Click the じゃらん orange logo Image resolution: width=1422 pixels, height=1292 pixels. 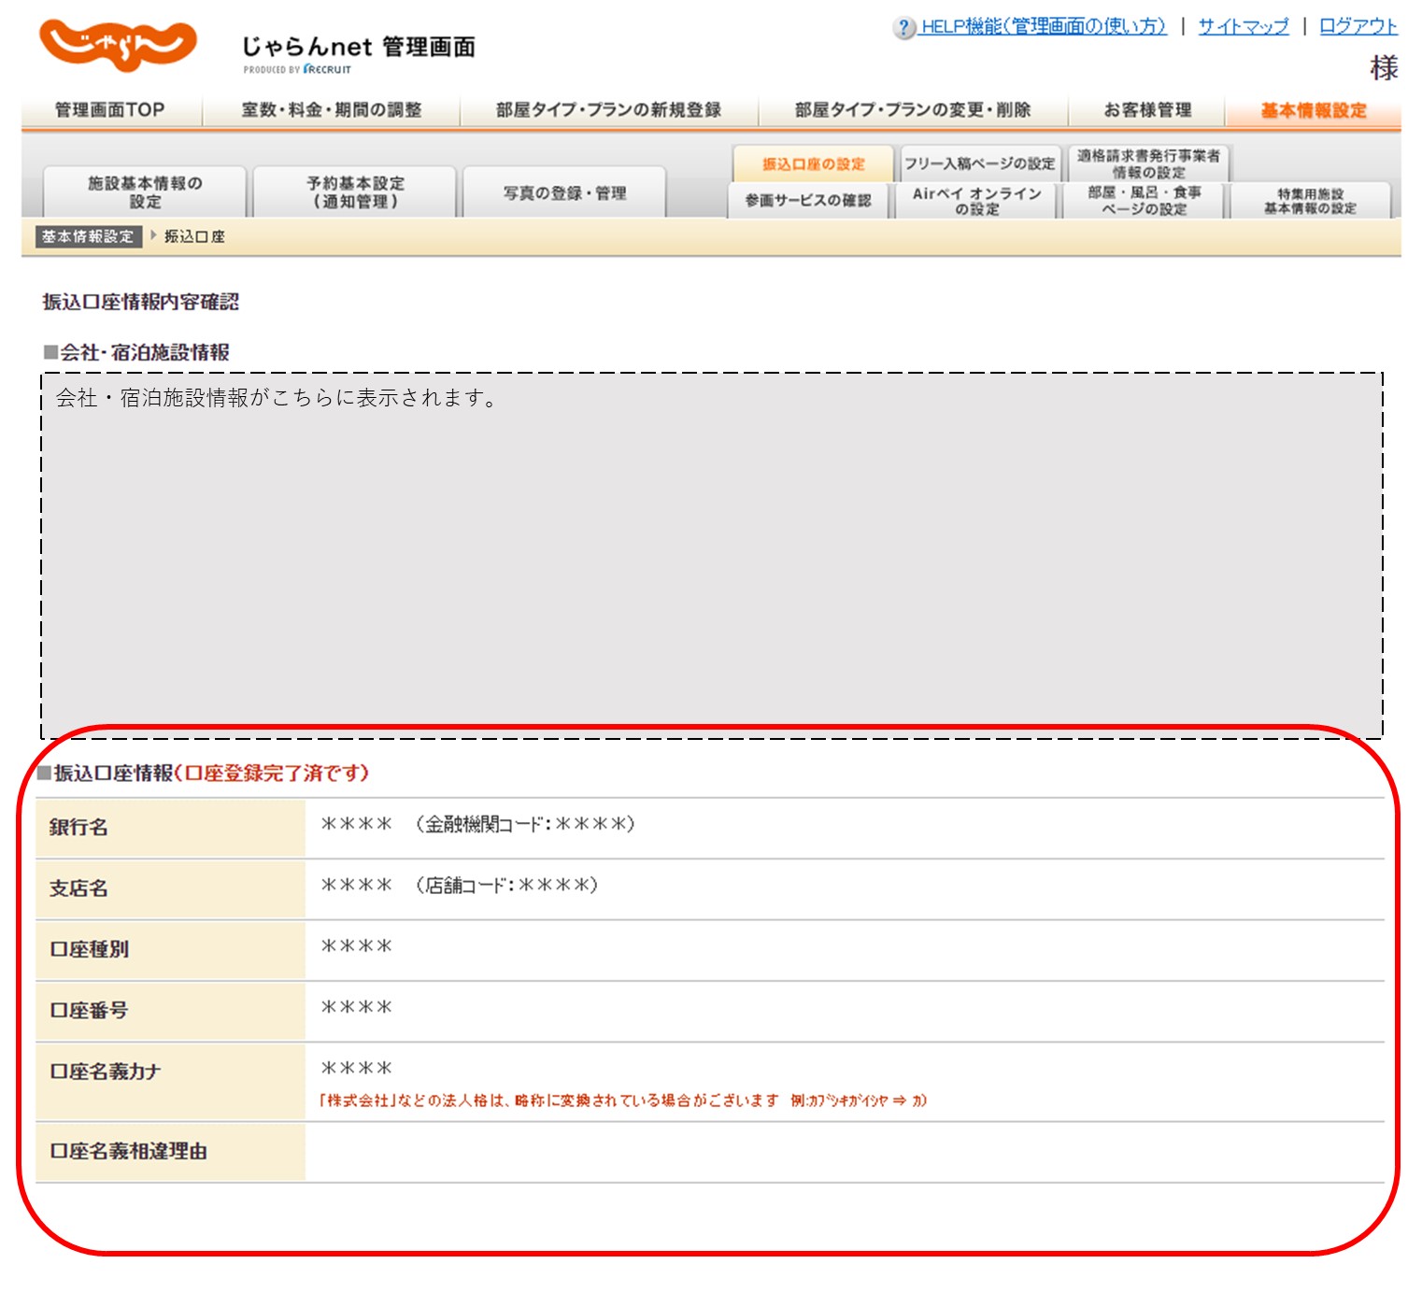tap(118, 45)
